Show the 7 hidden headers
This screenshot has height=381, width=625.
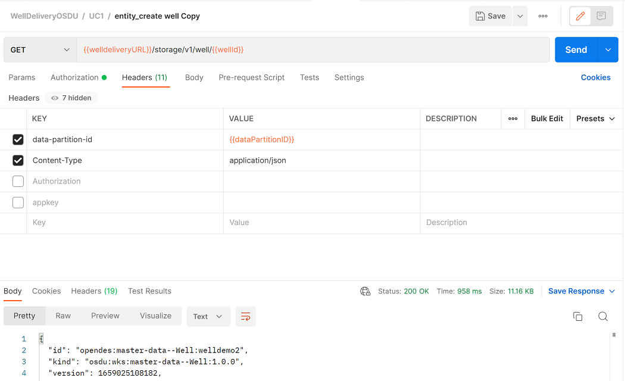[x=71, y=98]
